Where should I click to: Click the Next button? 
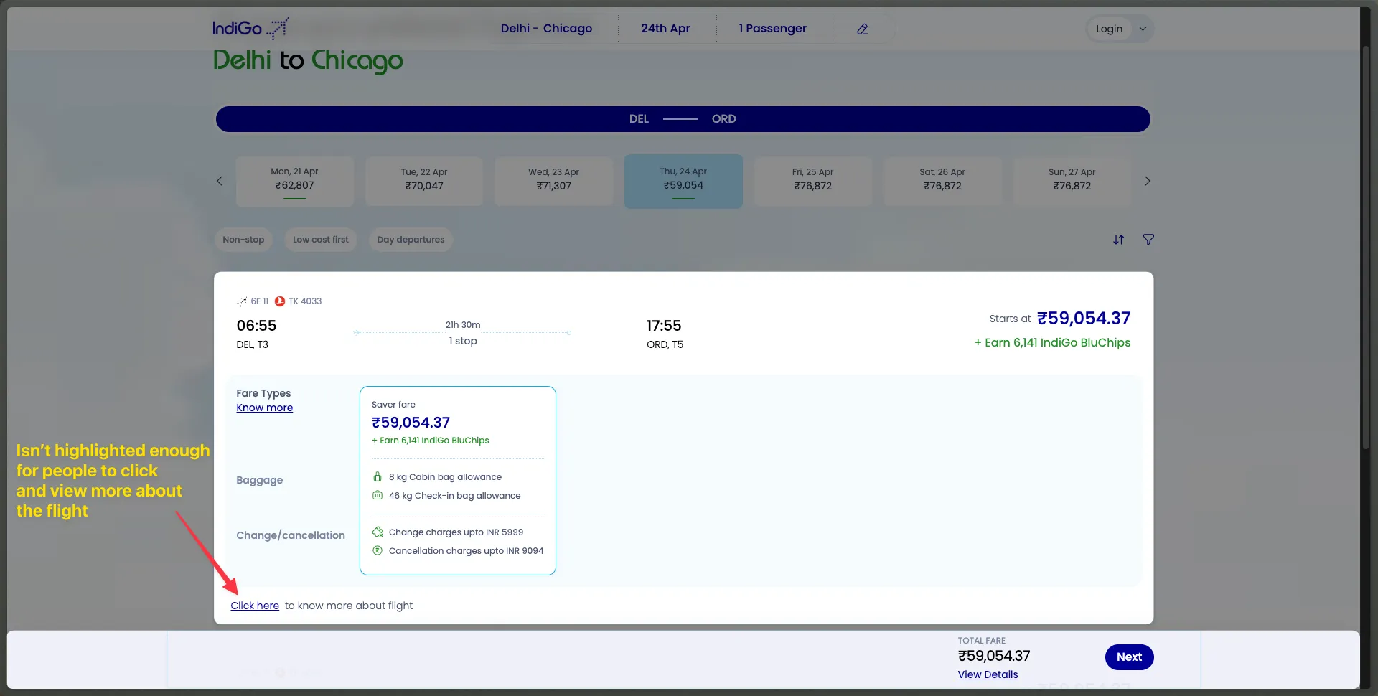click(x=1129, y=657)
